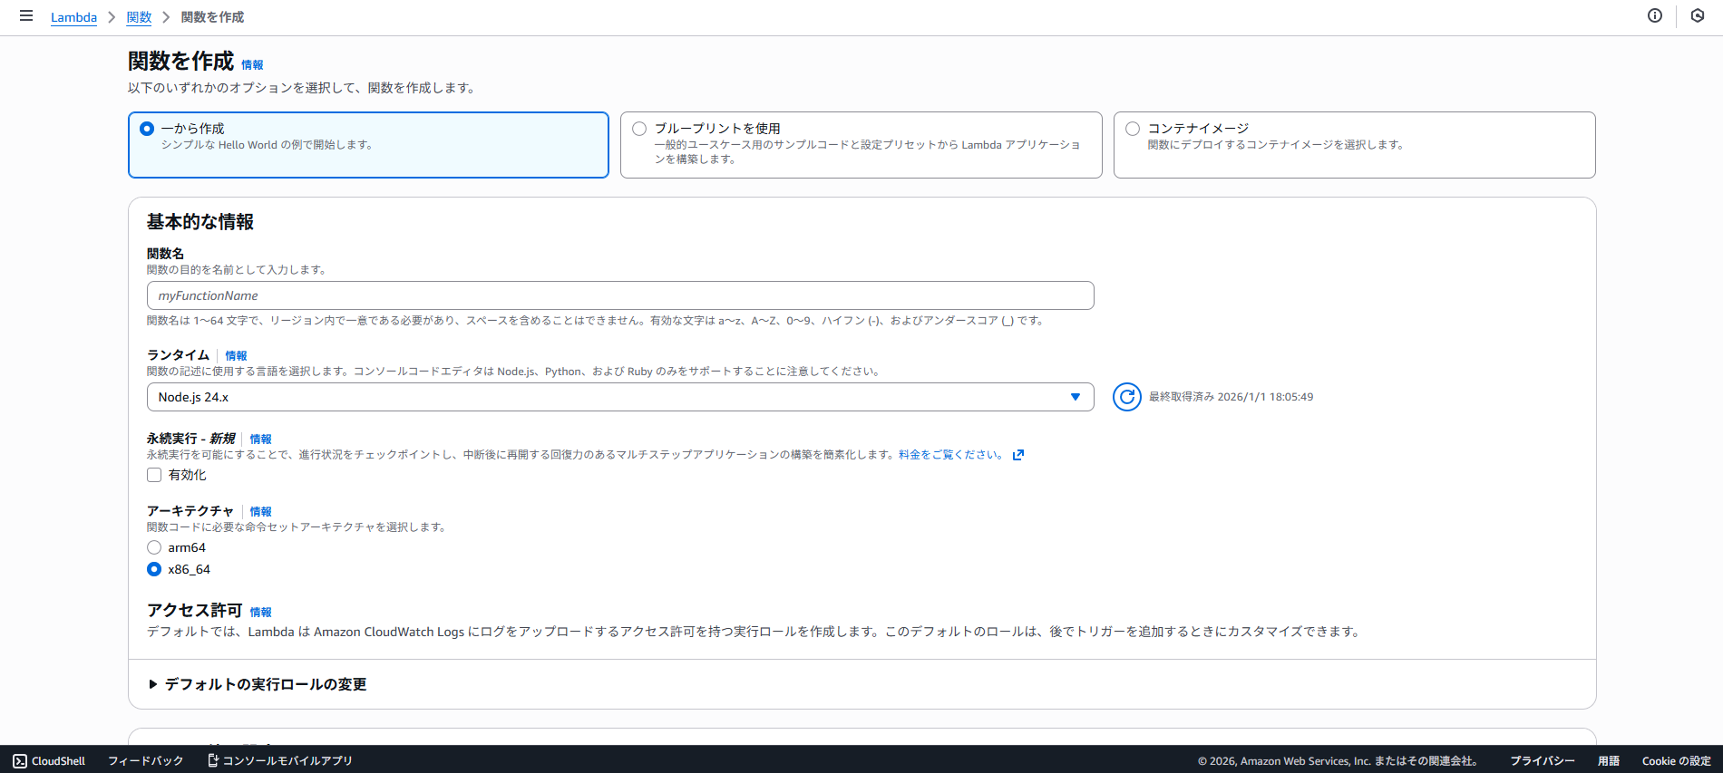Click the function name input field
This screenshot has height=773, width=1723.
click(619, 295)
